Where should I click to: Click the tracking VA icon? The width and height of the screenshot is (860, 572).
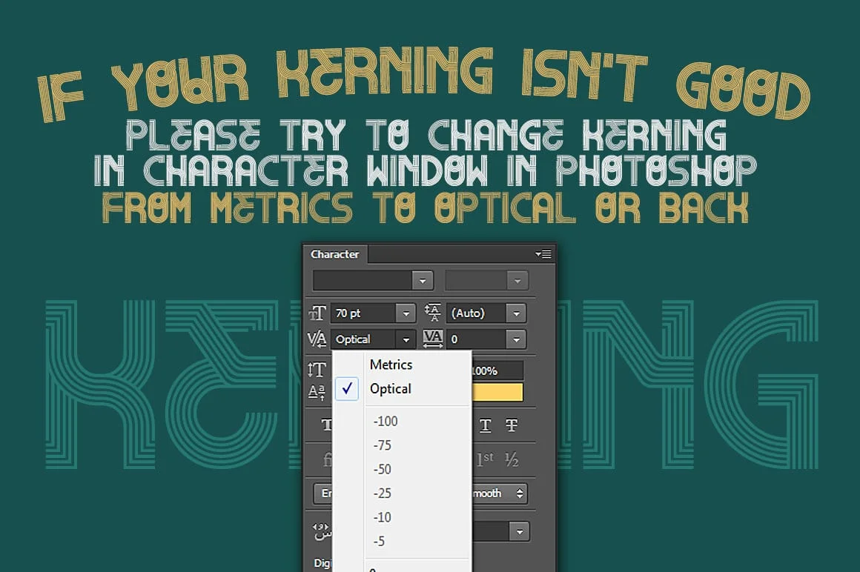(432, 339)
